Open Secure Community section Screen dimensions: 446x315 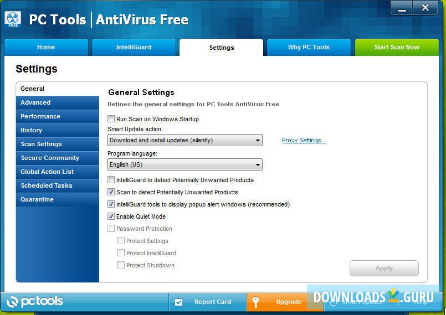pyautogui.click(x=58, y=158)
